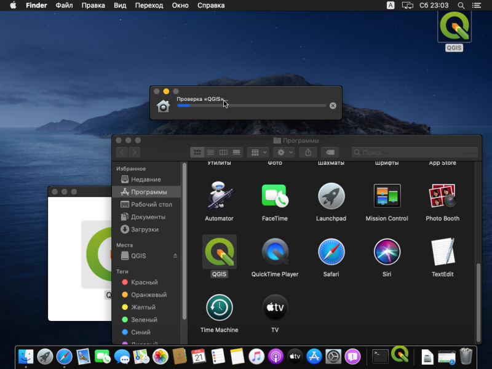The height and width of the screenshot is (369, 492).
Task: Open the Правка menu
Action: pyautogui.click(x=93, y=6)
